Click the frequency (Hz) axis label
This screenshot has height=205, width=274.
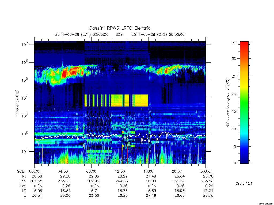point(17,103)
